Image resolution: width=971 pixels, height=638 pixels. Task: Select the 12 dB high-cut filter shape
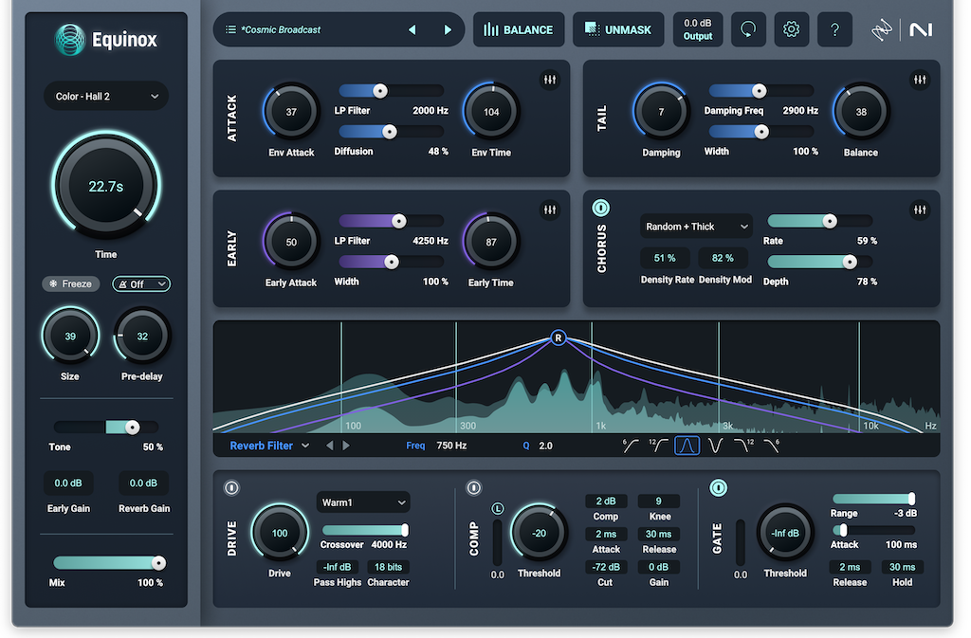[743, 446]
